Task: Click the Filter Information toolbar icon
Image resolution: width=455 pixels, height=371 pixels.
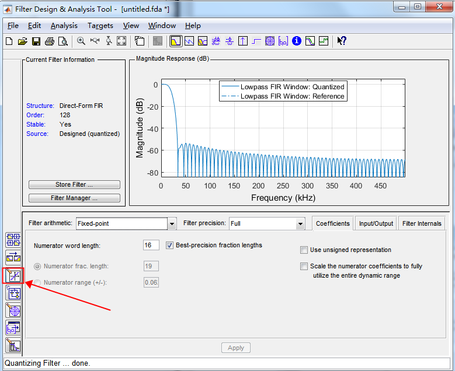Action: pos(297,41)
